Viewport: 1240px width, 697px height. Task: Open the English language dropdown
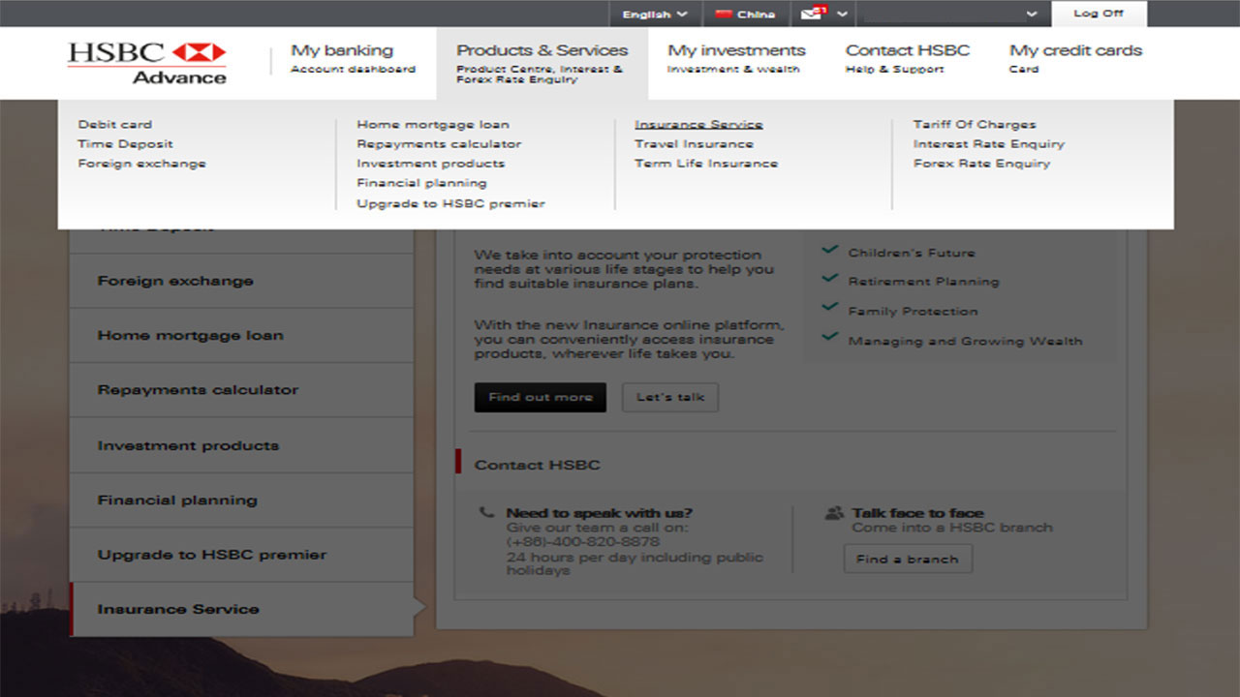[x=655, y=15]
